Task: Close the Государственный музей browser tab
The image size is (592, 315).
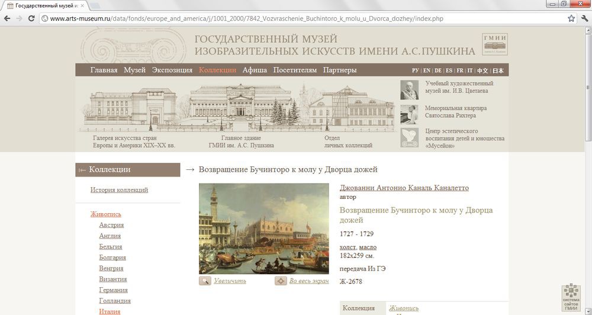Action: (83, 6)
